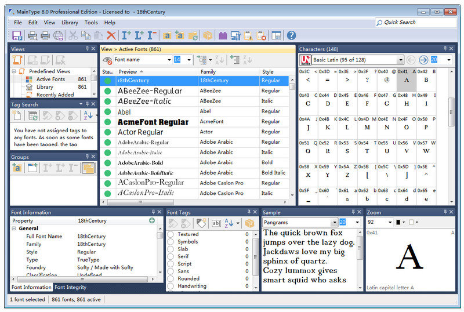Viewport: 464px width, 312px height.
Task: Click the Install fonts icon with green plus
Action: tap(126, 35)
